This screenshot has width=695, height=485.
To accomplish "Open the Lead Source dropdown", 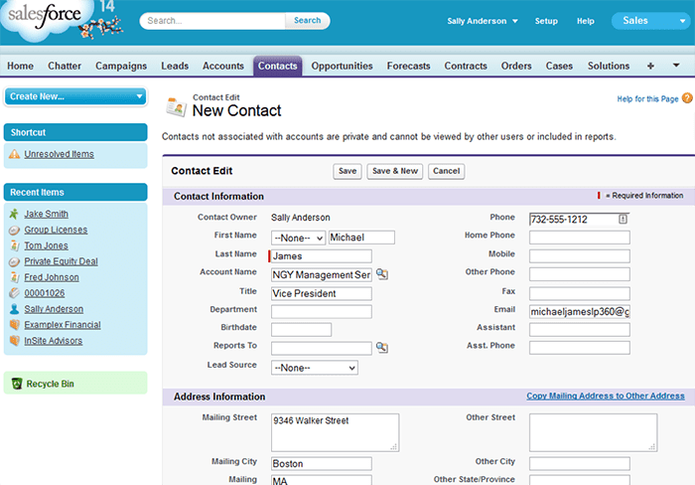I will click(x=315, y=368).
